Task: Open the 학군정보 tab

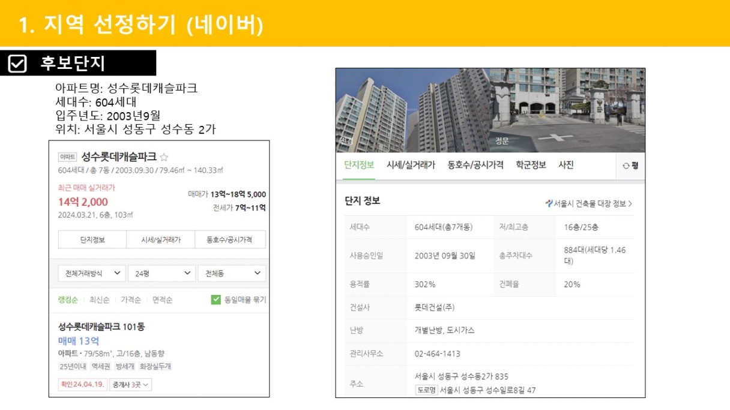Action: (531, 165)
